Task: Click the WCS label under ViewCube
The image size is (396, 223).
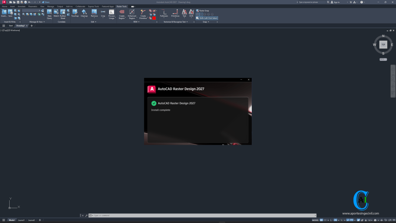Action: coord(383,59)
